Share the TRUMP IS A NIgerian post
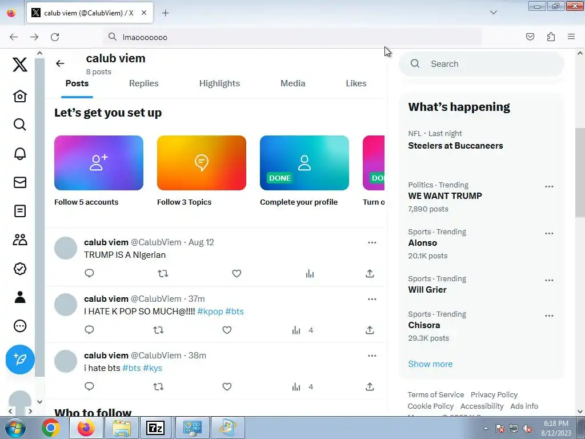Viewport: 585px width, 439px height. click(x=370, y=274)
